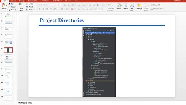Click the Arrange icon
Viewport: 186px width, 105px height.
tap(139, 6)
